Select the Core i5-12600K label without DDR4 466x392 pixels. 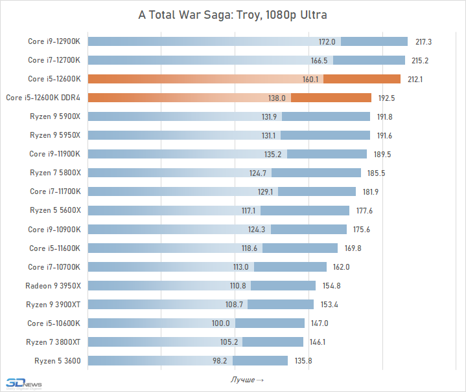click(x=54, y=79)
